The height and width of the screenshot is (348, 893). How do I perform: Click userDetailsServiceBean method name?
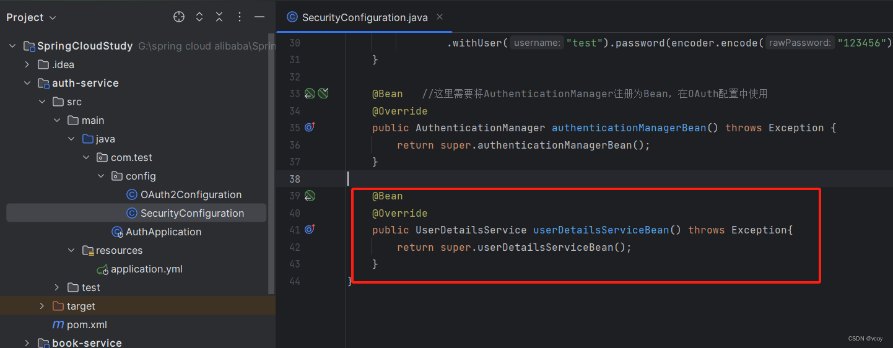(x=601, y=230)
